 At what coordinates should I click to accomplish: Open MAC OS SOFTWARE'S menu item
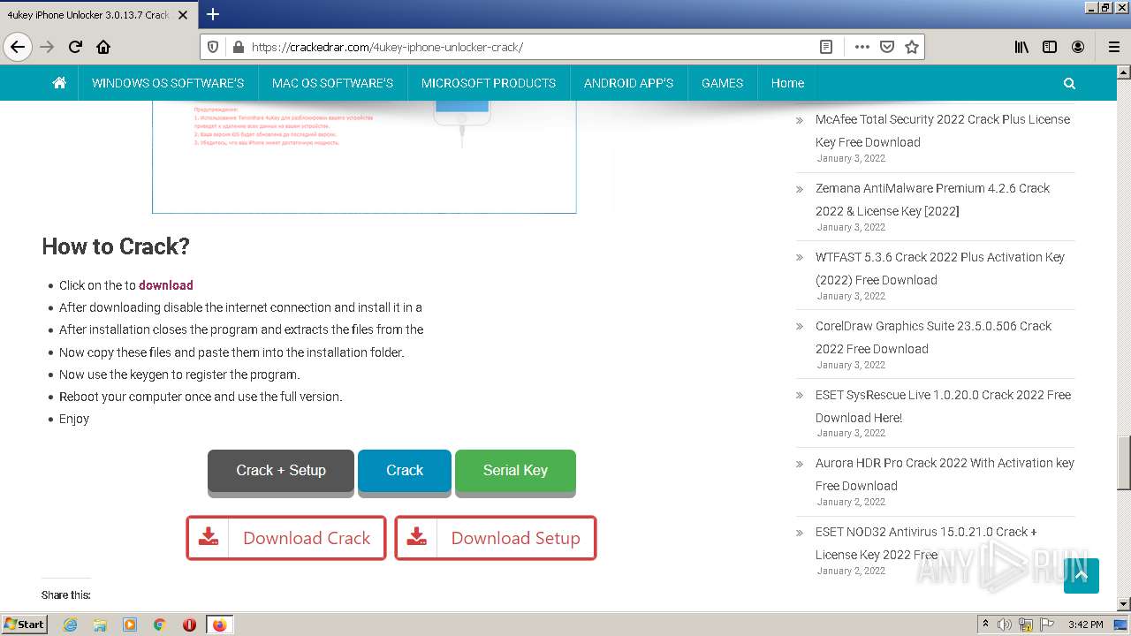click(x=332, y=83)
